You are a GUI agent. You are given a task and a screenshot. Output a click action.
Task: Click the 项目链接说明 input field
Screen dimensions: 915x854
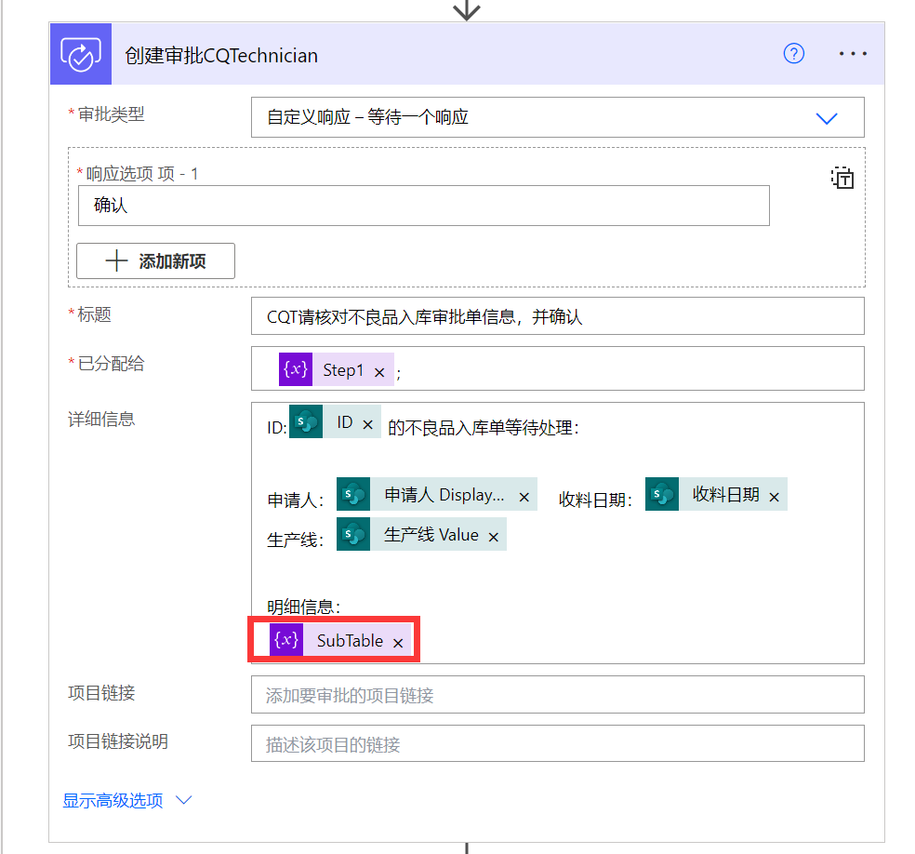pos(557,743)
